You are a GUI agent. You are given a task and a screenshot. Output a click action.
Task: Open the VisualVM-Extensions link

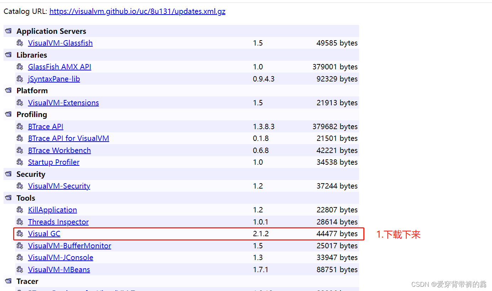[64, 103]
